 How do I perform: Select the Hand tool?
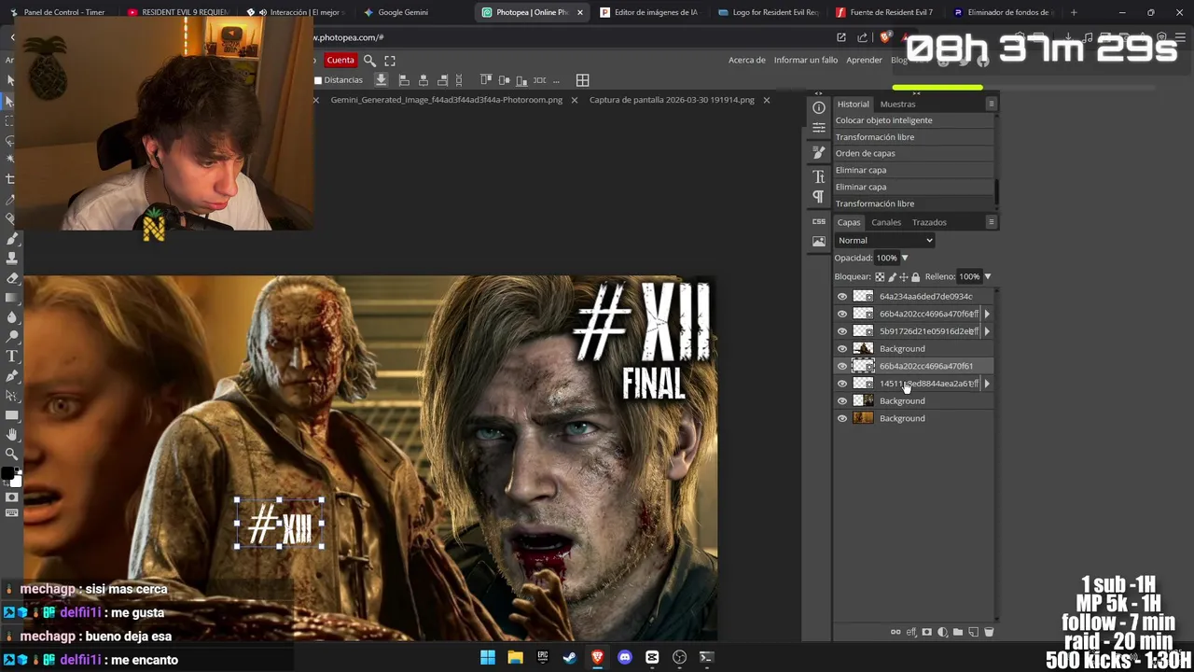point(11,434)
